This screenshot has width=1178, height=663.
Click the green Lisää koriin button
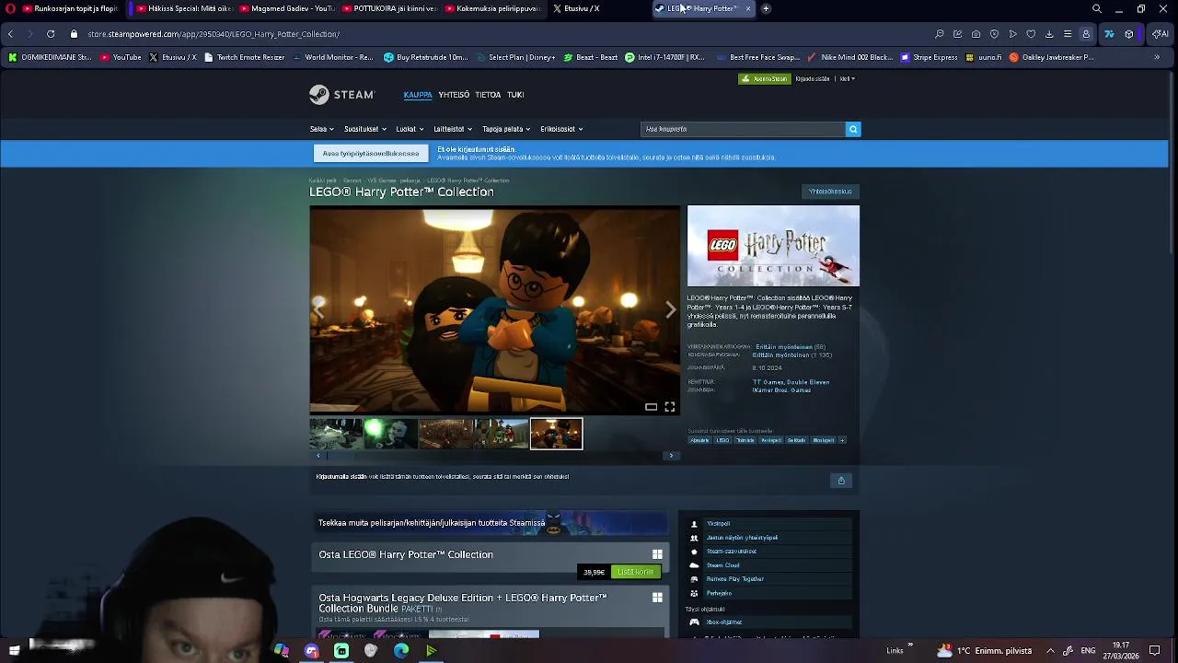[x=635, y=572]
